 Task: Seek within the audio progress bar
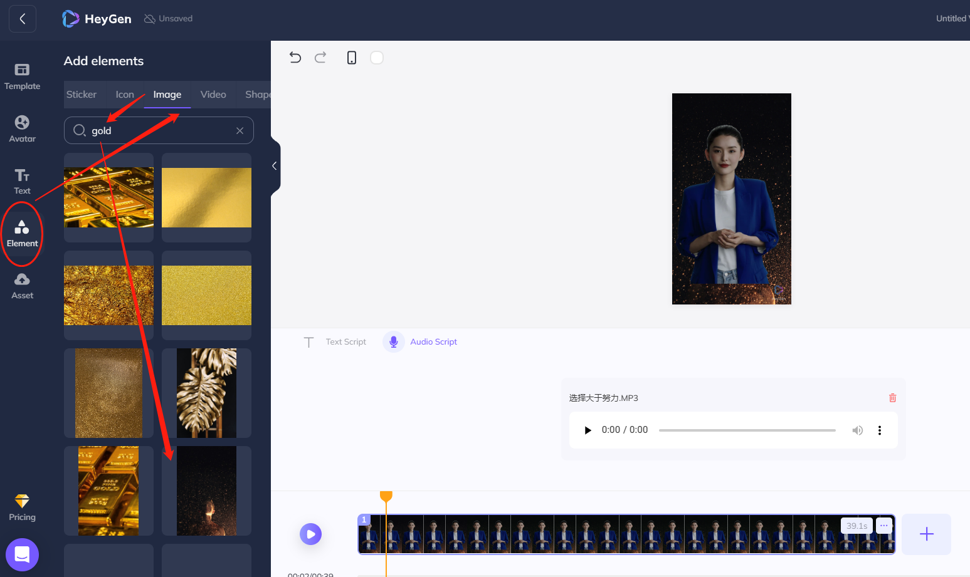(x=747, y=430)
